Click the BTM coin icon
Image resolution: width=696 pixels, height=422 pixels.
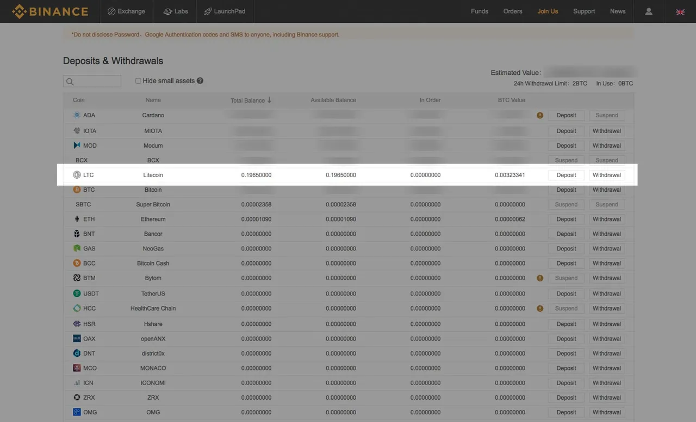(x=77, y=278)
